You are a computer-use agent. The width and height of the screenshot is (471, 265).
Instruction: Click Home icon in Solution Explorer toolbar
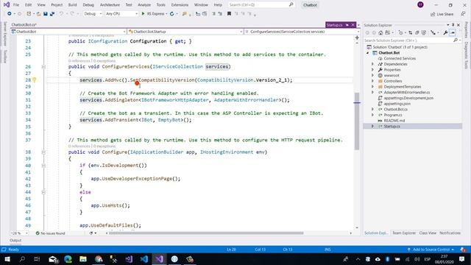380,32
